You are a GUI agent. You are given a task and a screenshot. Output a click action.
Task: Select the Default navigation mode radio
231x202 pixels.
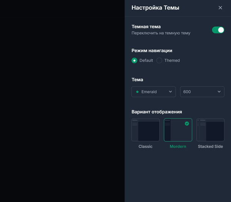(x=134, y=60)
